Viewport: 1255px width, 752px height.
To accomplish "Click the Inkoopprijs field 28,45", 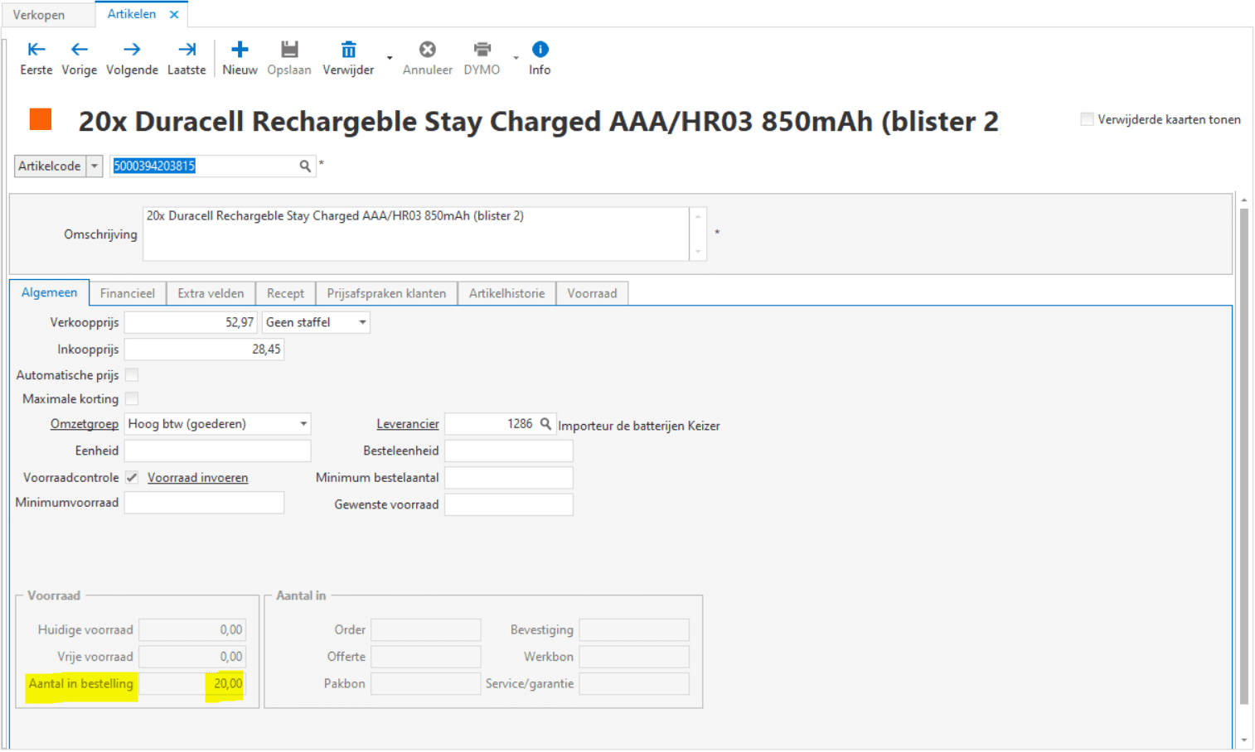I will pyautogui.click(x=204, y=349).
